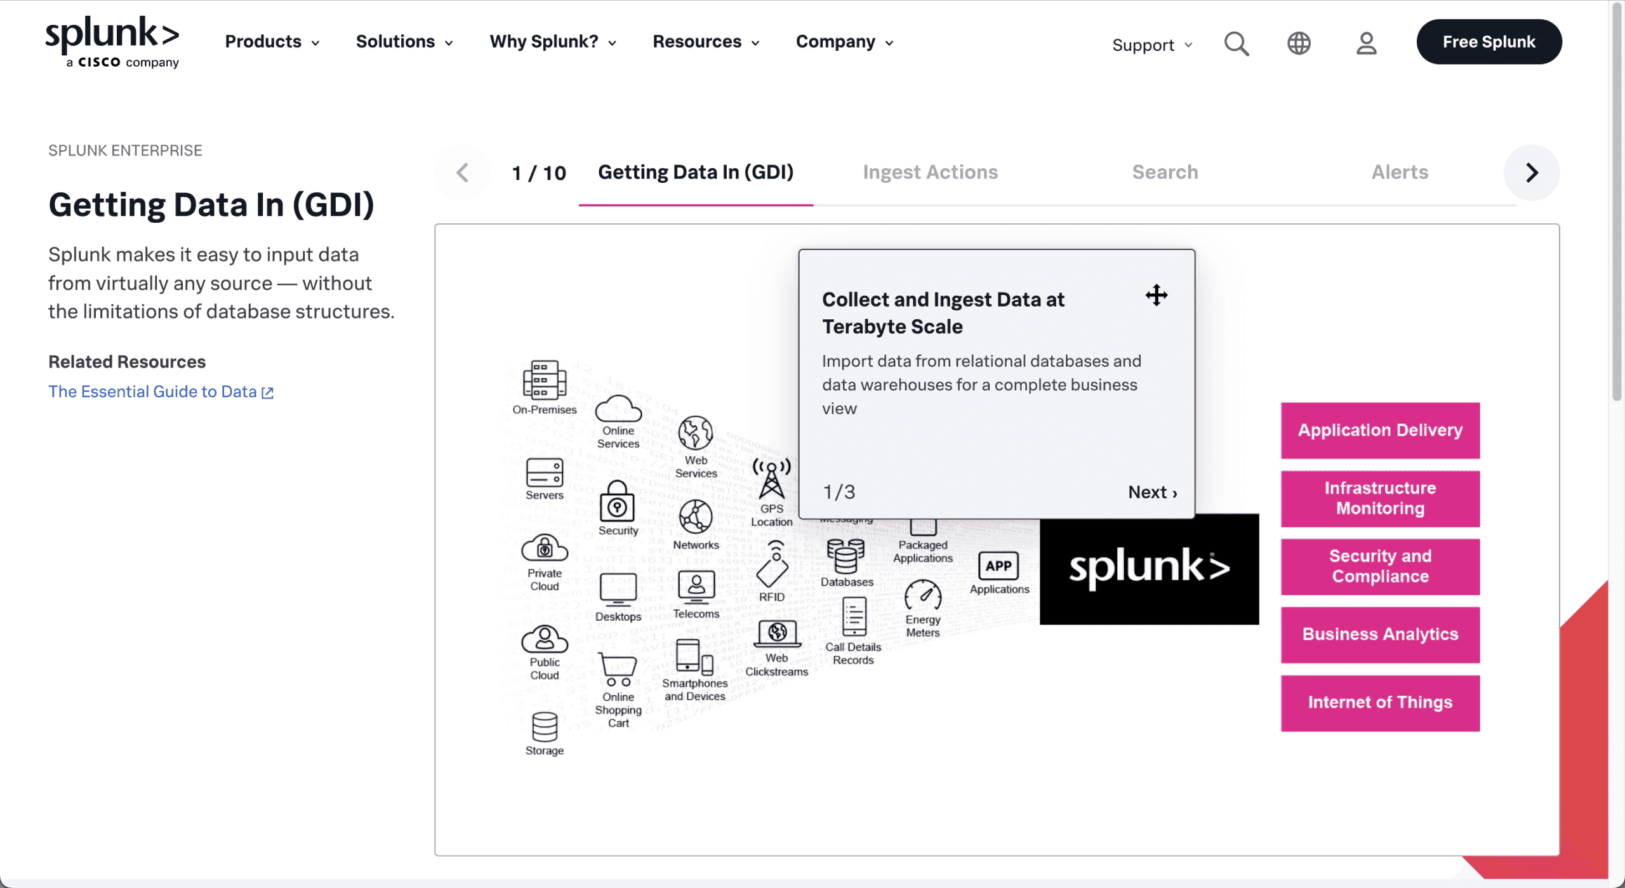Click the previous carousel arrow
Viewport: 1625px width, 888px height.
(x=463, y=172)
